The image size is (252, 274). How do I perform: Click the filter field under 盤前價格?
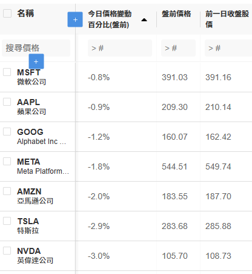point(178,48)
